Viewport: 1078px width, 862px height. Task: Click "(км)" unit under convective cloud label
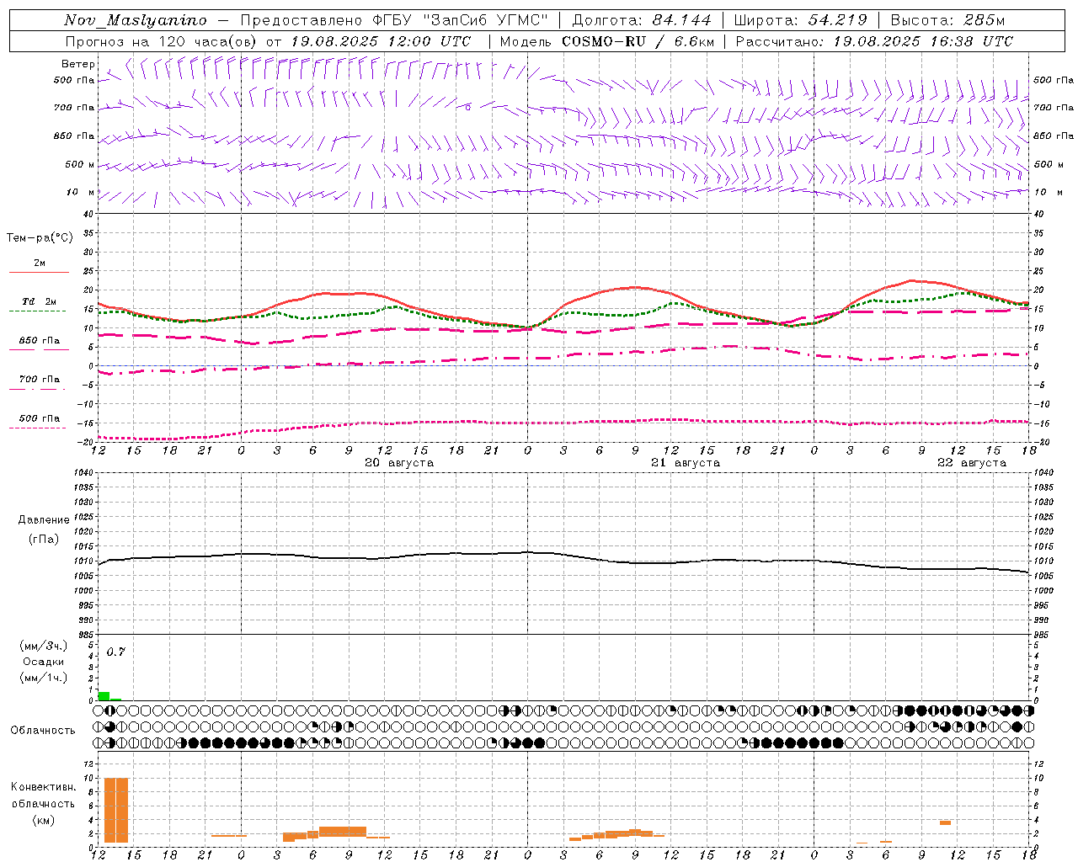pyautogui.click(x=44, y=820)
